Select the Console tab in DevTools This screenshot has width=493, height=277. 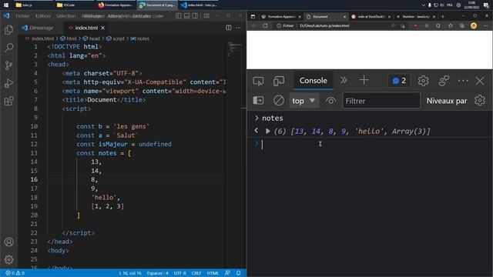[314, 81]
